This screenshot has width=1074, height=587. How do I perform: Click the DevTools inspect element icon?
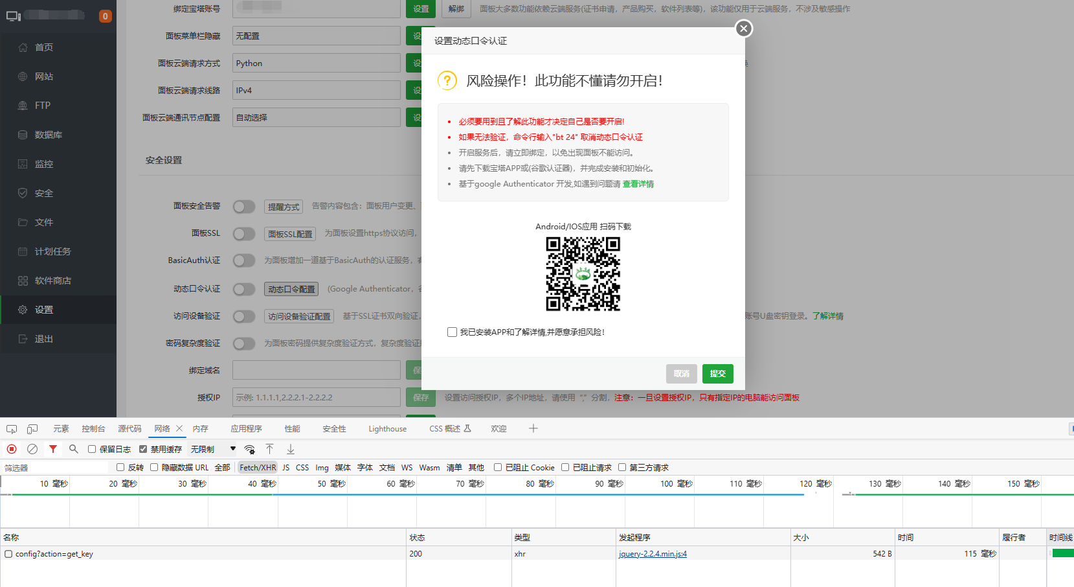point(12,429)
